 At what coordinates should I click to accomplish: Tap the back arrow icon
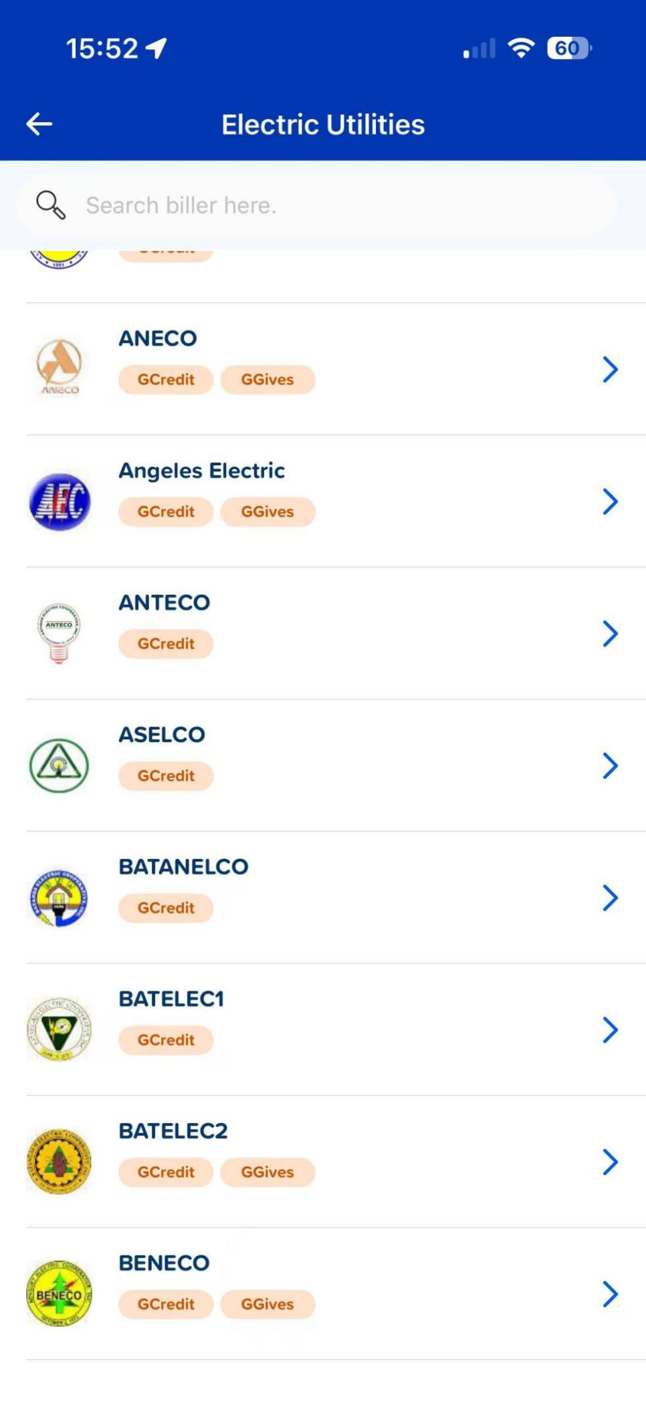pyautogui.click(x=39, y=124)
